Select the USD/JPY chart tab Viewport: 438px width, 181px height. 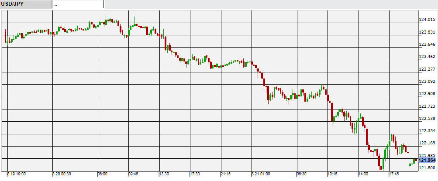(25, 4)
